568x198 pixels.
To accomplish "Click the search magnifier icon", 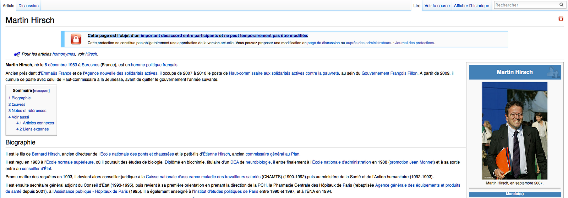I will point(561,5).
